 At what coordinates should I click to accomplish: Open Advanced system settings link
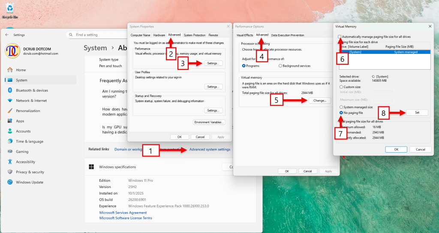[x=210, y=149]
